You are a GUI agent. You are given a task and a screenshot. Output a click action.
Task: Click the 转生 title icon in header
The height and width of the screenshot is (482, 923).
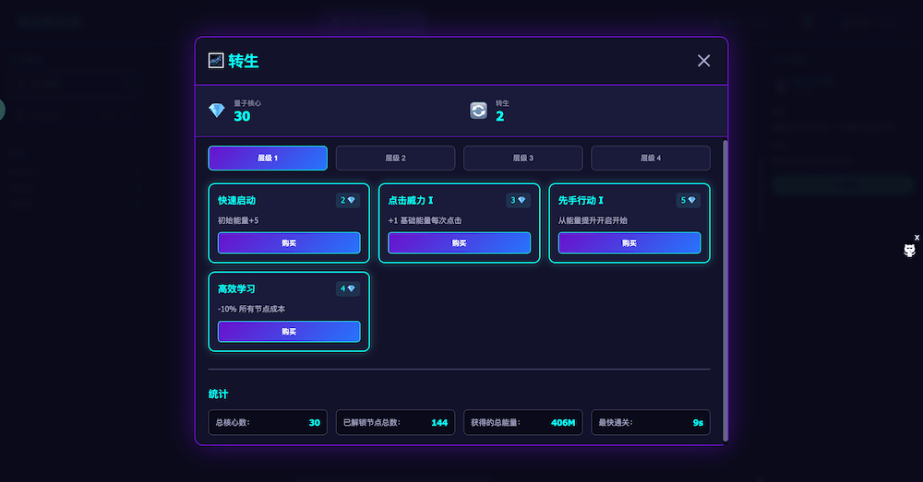[x=216, y=61]
